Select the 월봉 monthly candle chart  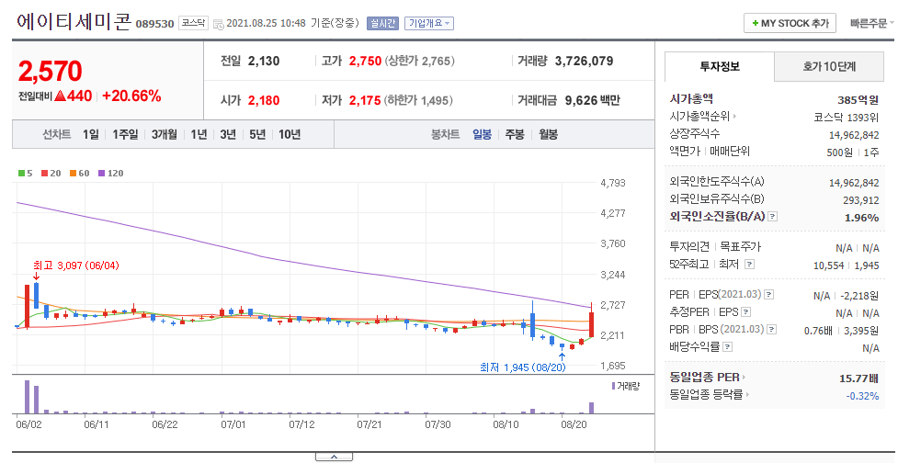click(548, 134)
